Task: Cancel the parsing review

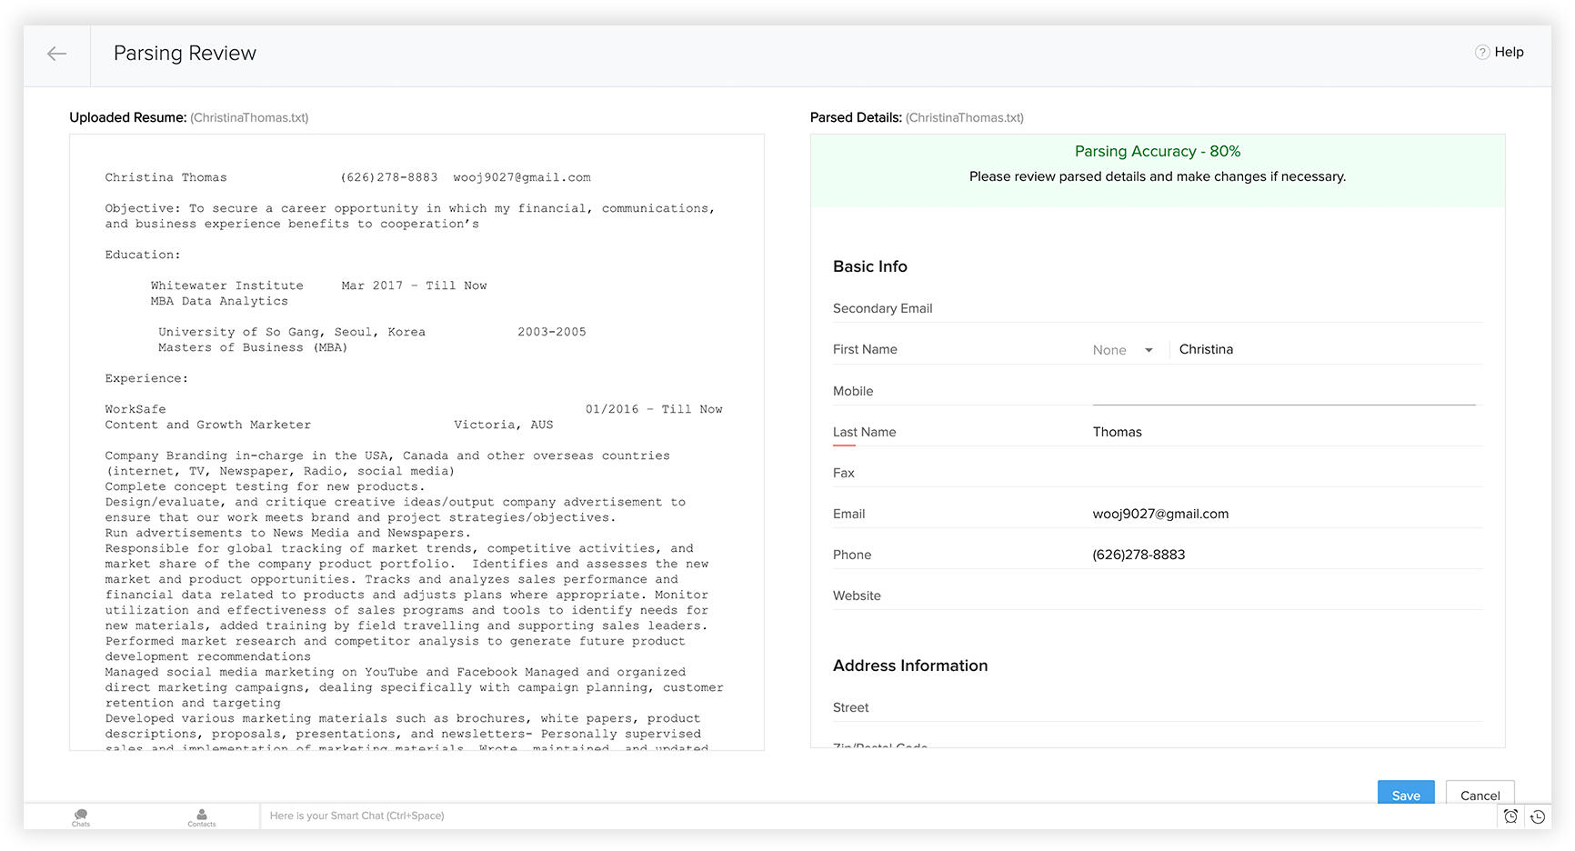Action: (x=1480, y=793)
